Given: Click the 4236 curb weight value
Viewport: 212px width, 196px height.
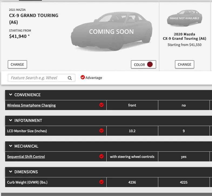Looking at the screenshot, I should pos(132,182).
